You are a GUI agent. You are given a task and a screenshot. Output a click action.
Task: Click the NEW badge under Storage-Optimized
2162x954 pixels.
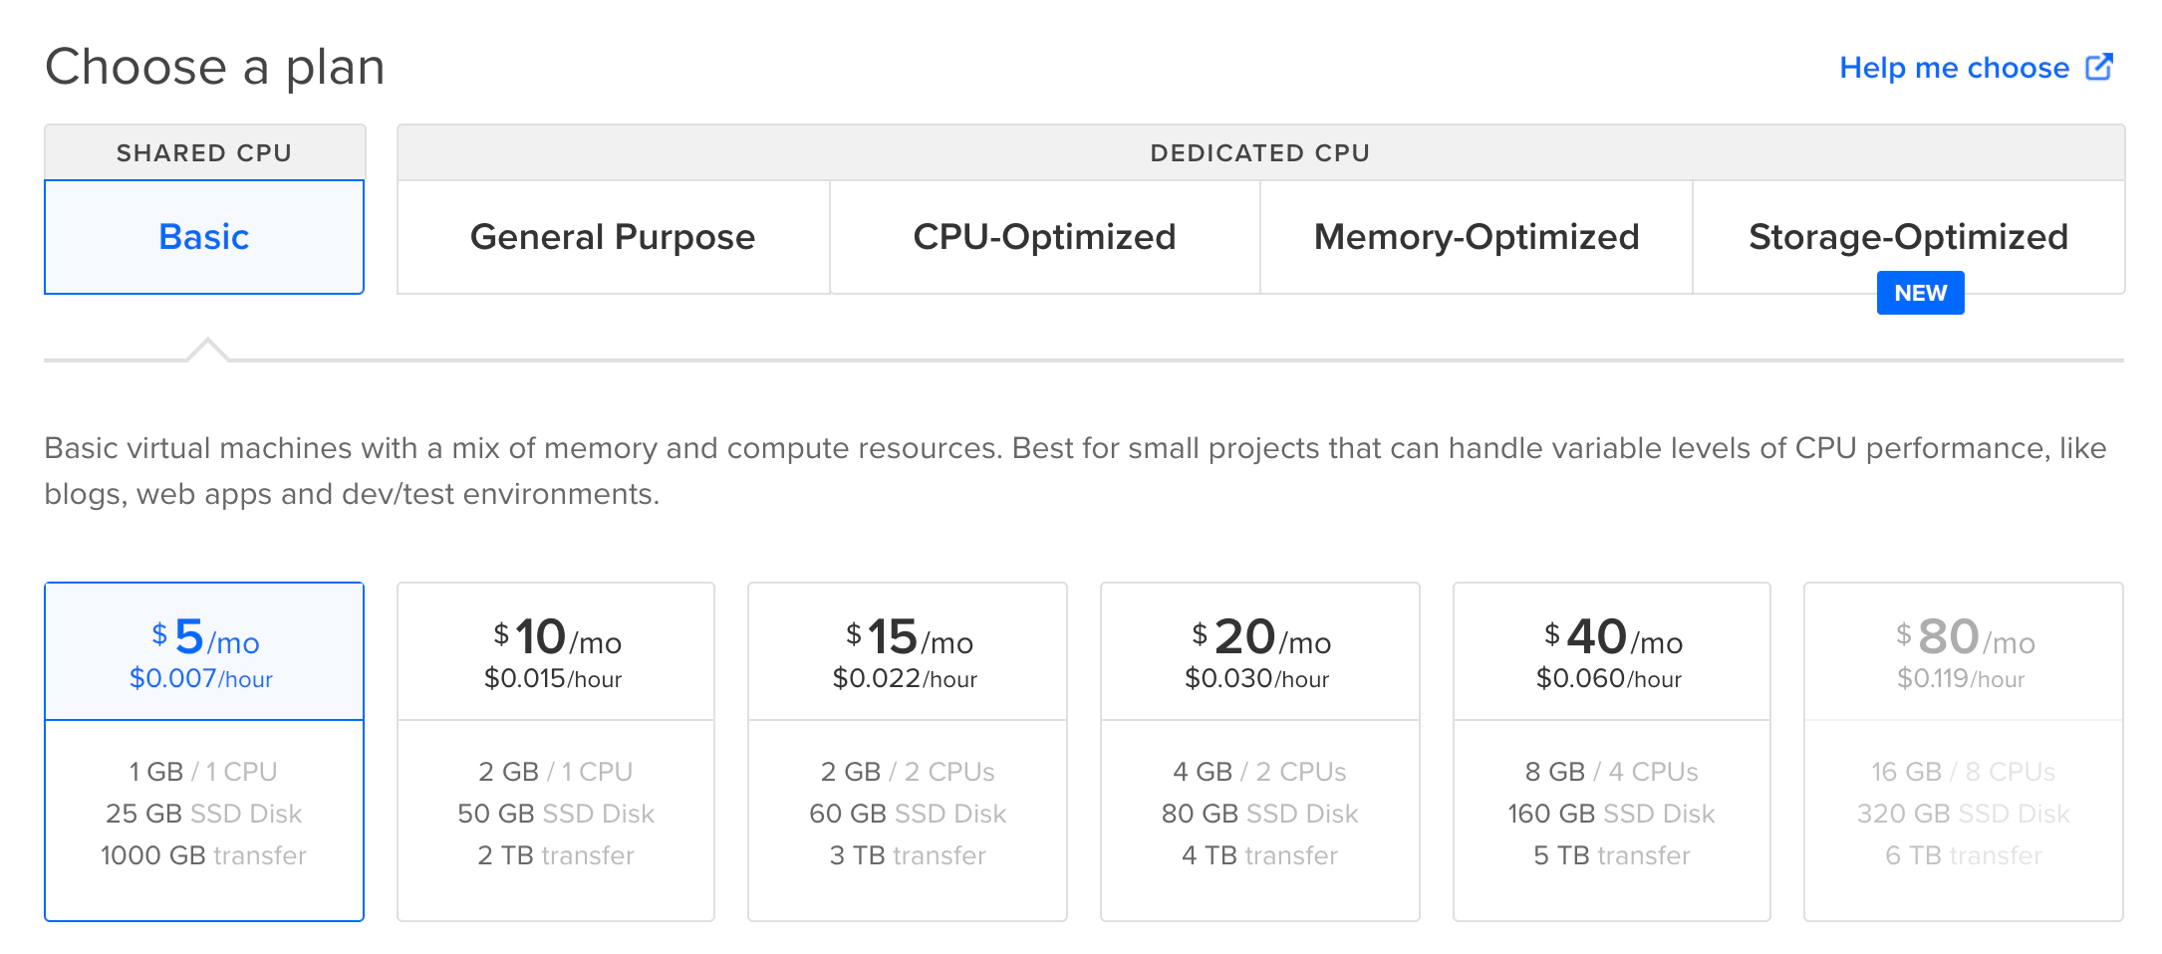pyautogui.click(x=1920, y=293)
